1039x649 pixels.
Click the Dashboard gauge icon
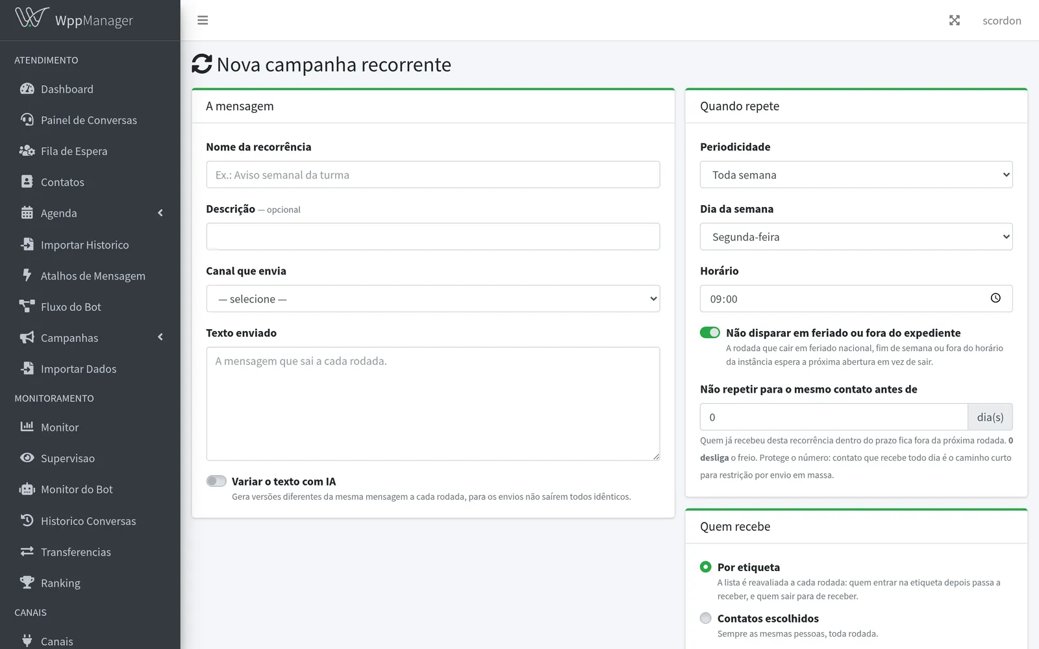(27, 89)
